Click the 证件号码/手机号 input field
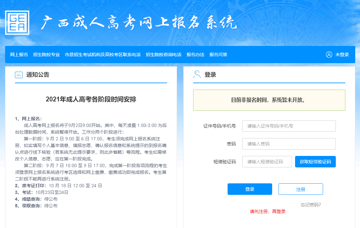 tap(289, 126)
